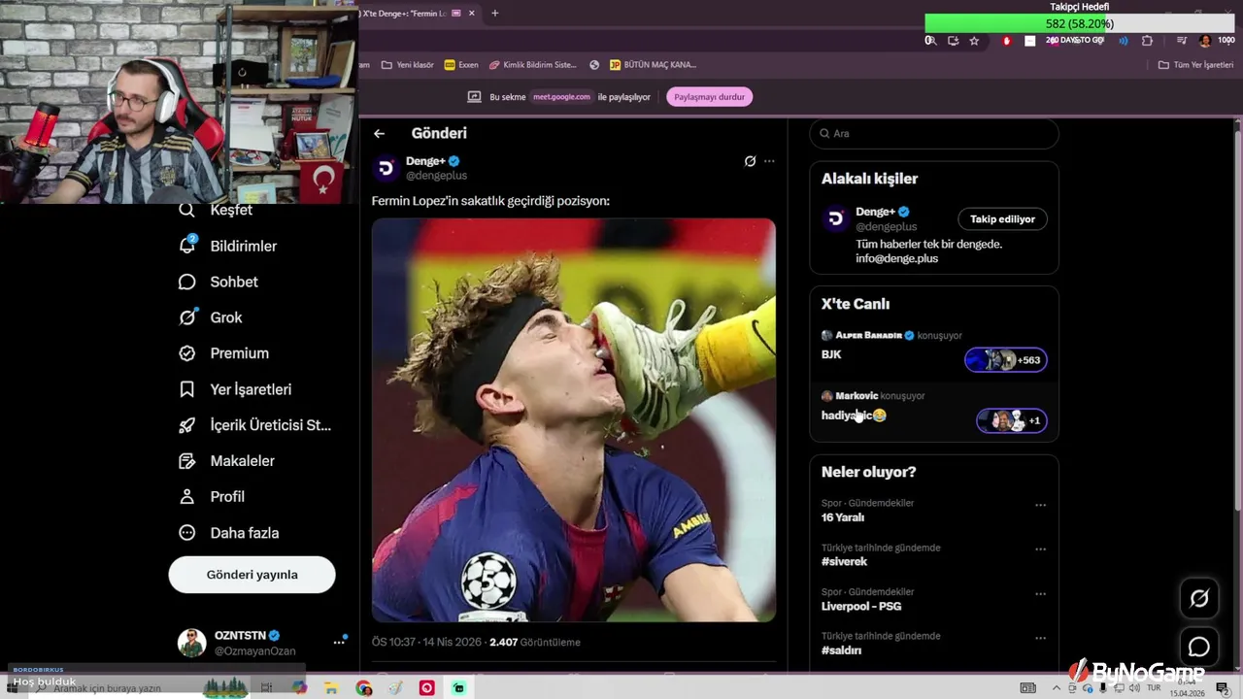
Task: Click the Grok icon on the Denge+ post
Action: (750, 161)
